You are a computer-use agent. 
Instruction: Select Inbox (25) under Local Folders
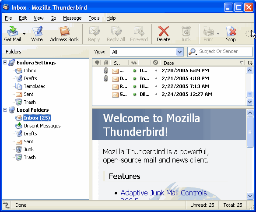point(37,118)
